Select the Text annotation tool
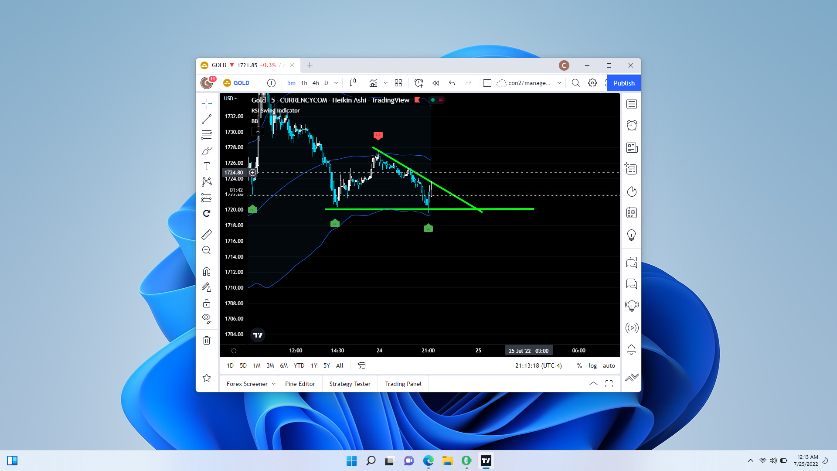 tap(207, 166)
